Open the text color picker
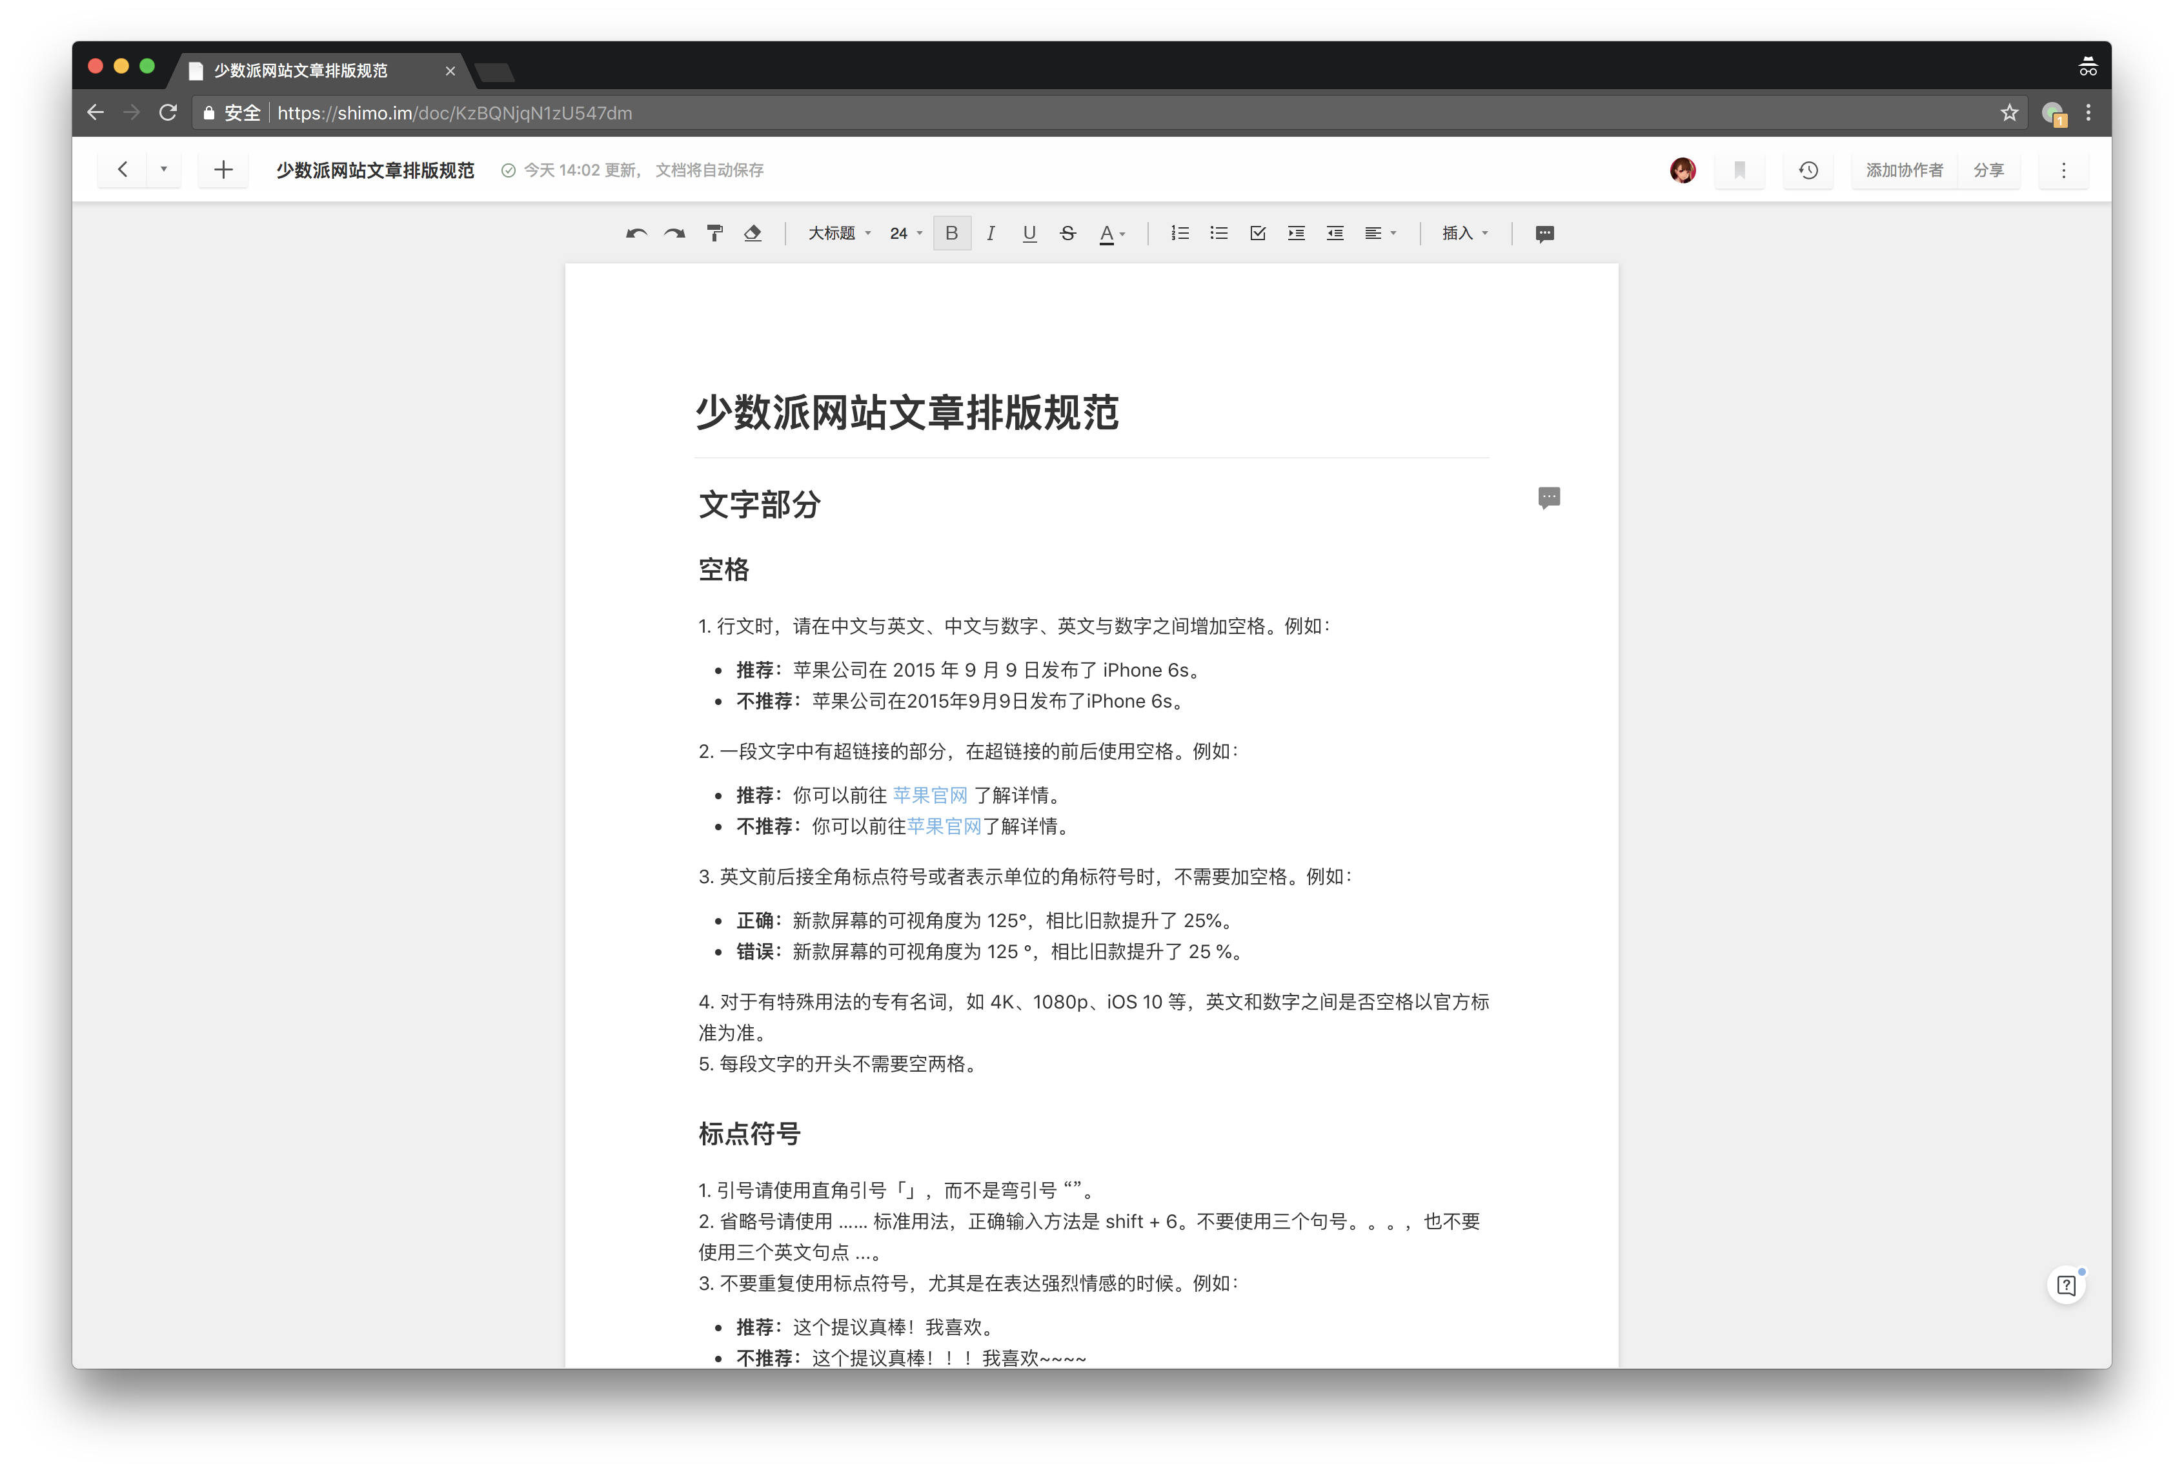This screenshot has width=2184, height=1472. point(1112,234)
